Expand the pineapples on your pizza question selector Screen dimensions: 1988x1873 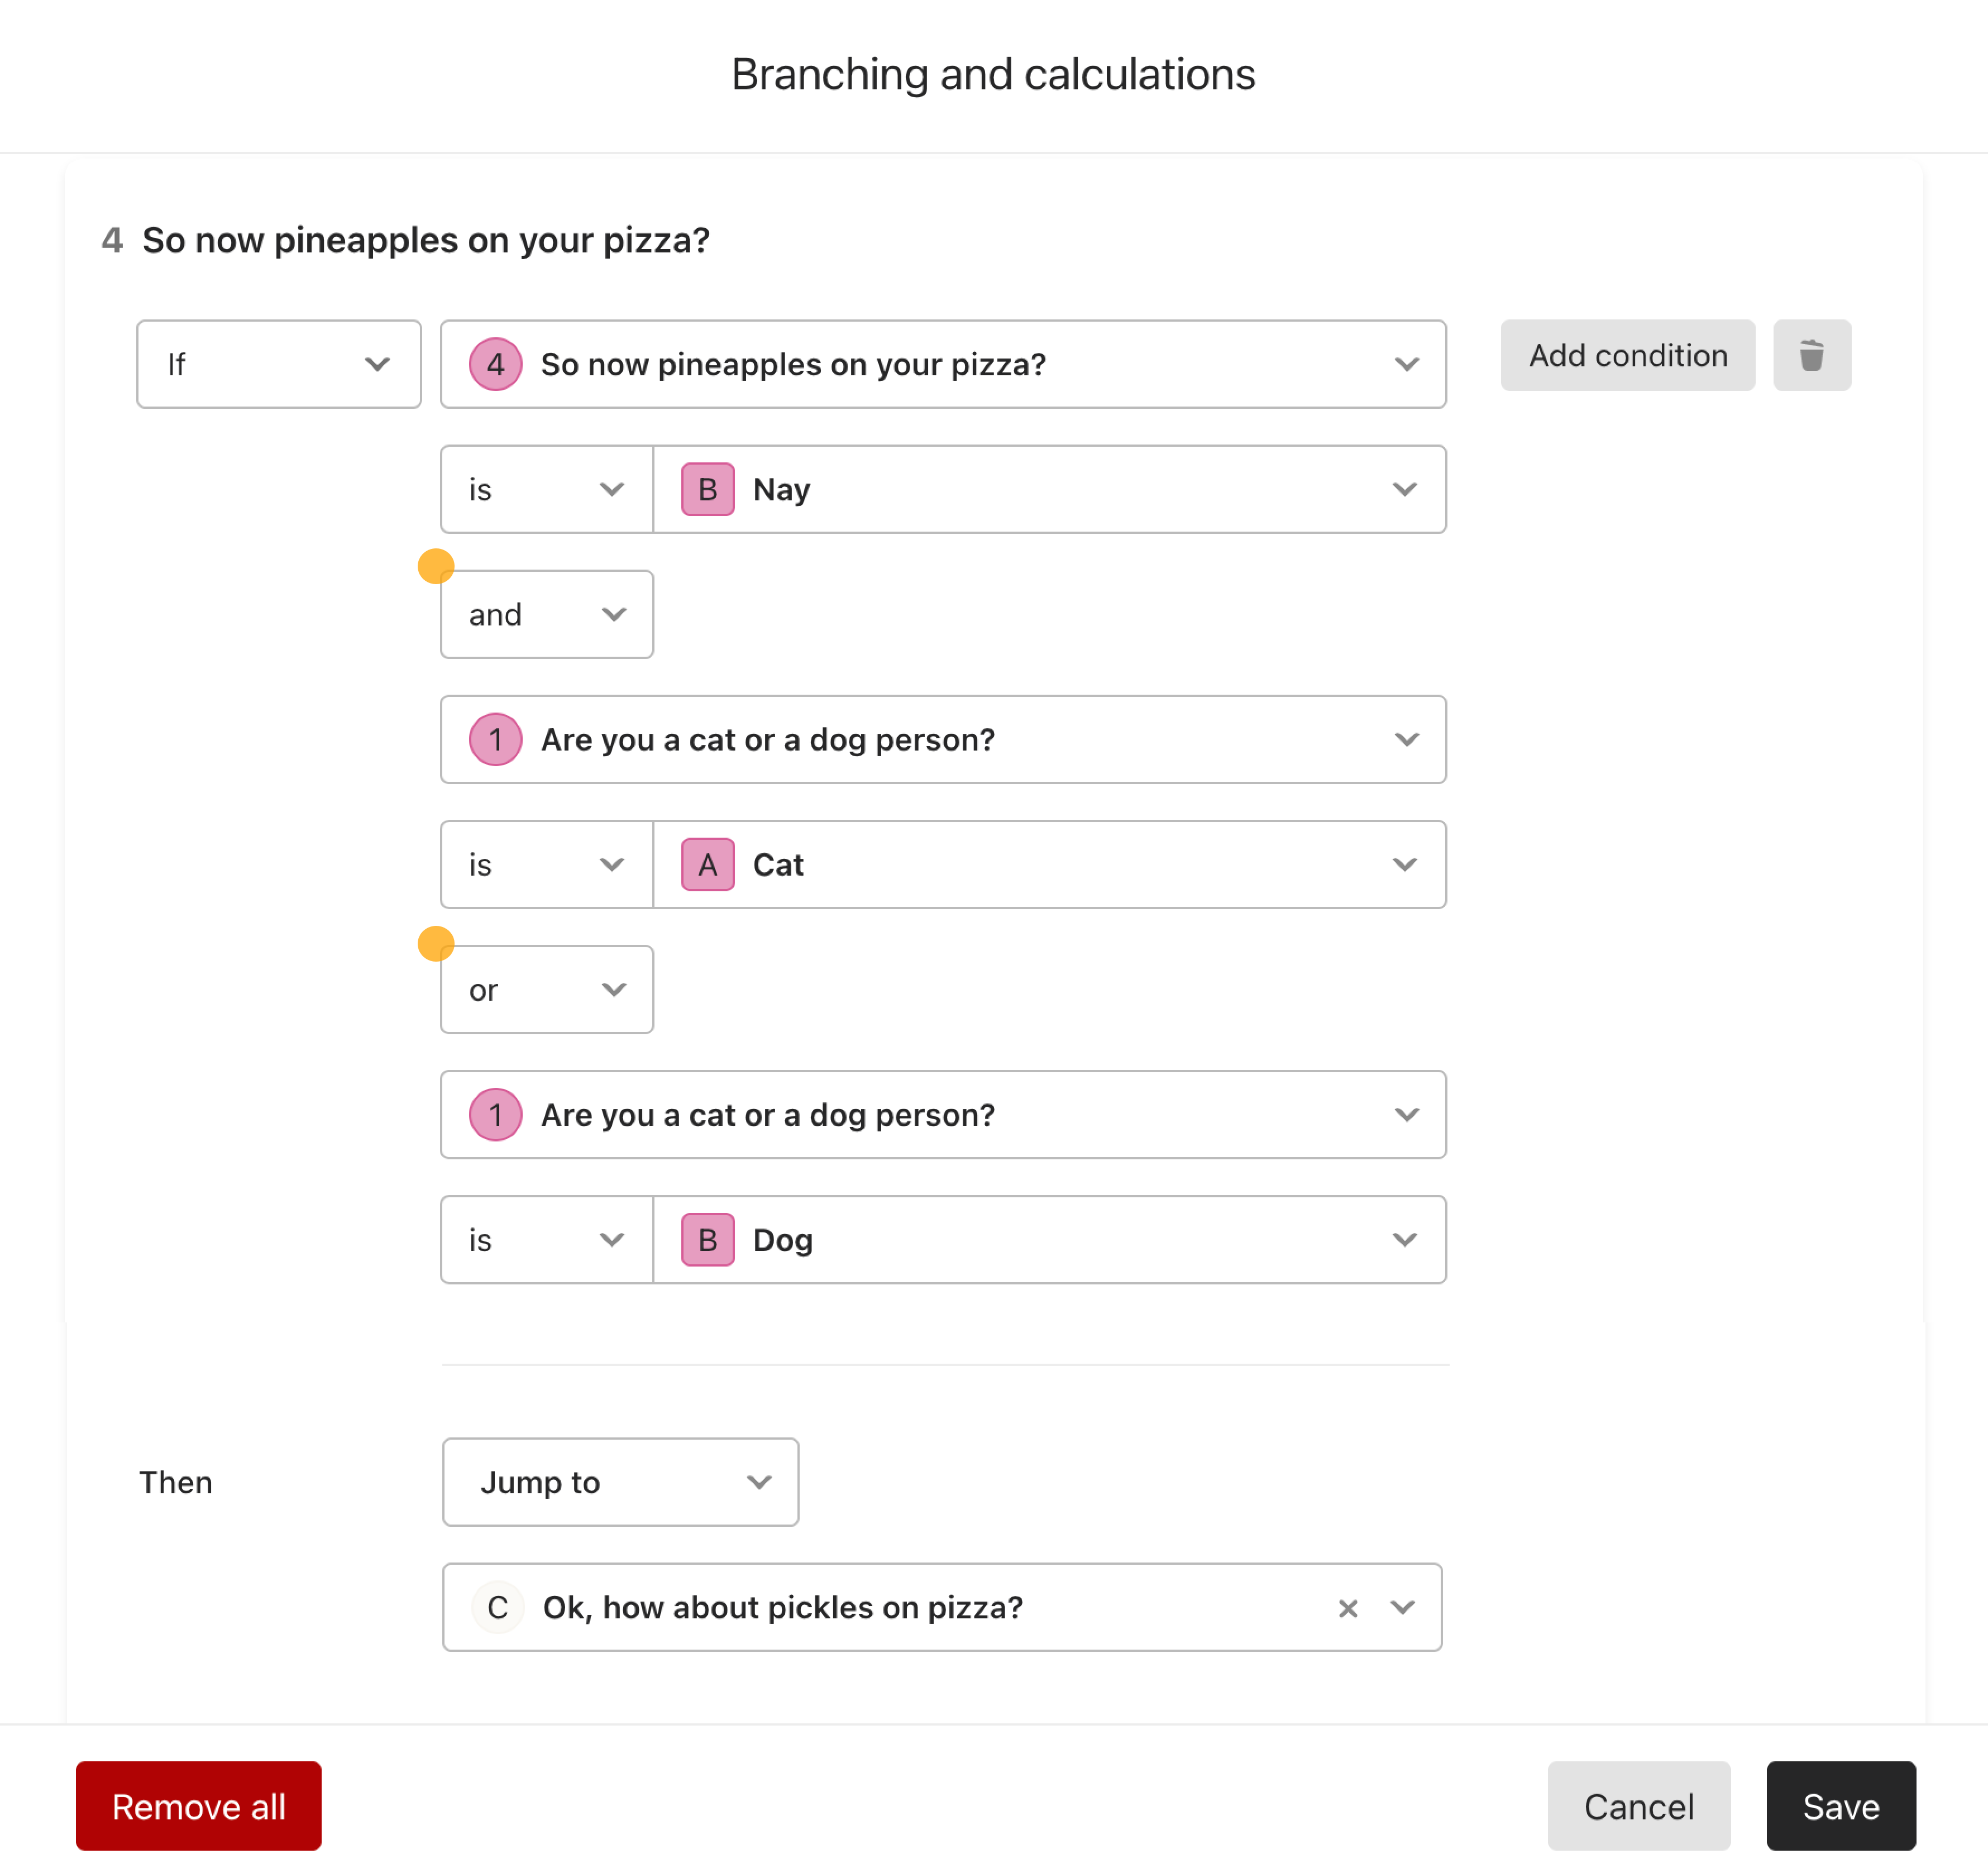(x=943, y=364)
